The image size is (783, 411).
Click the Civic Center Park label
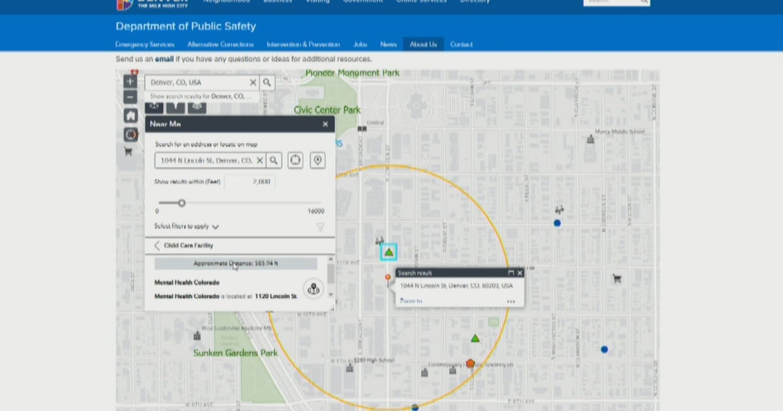(327, 110)
